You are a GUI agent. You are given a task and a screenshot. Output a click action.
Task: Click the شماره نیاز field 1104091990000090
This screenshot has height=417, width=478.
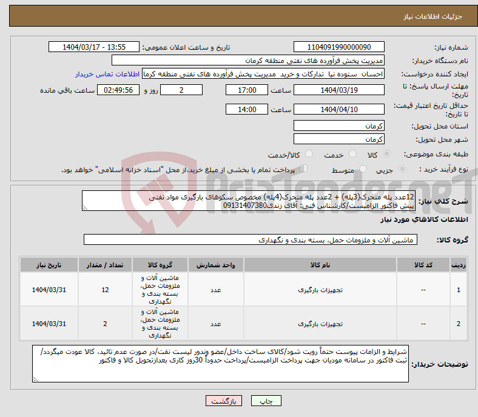[338, 47]
